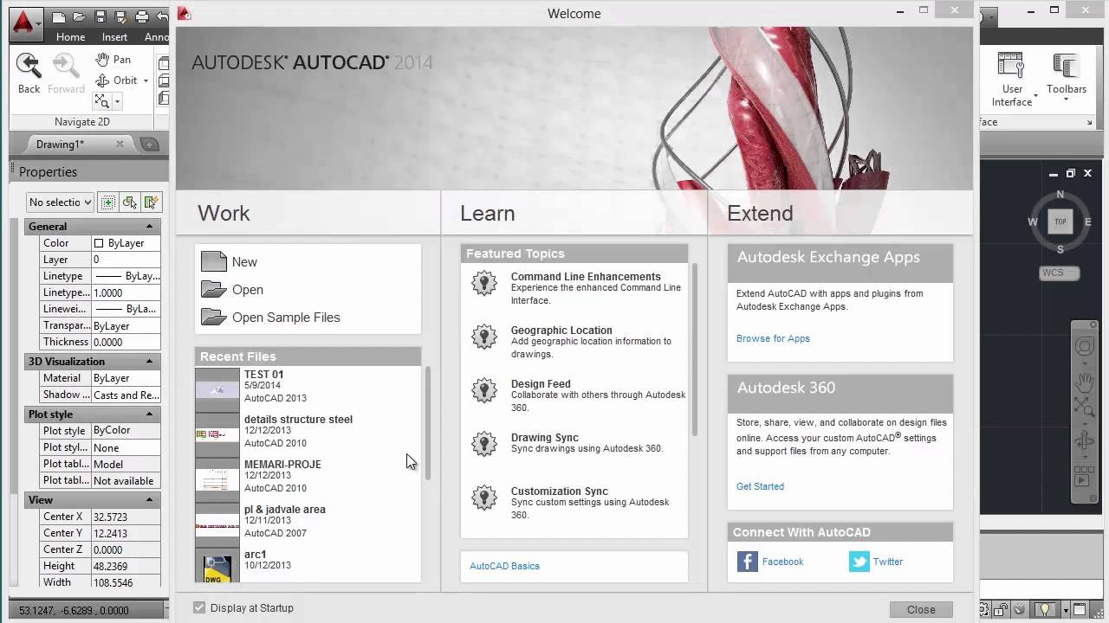Image resolution: width=1109 pixels, height=623 pixels.
Task: Open the WCS coordinate system dropdown
Action: click(x=1060, y=273)
